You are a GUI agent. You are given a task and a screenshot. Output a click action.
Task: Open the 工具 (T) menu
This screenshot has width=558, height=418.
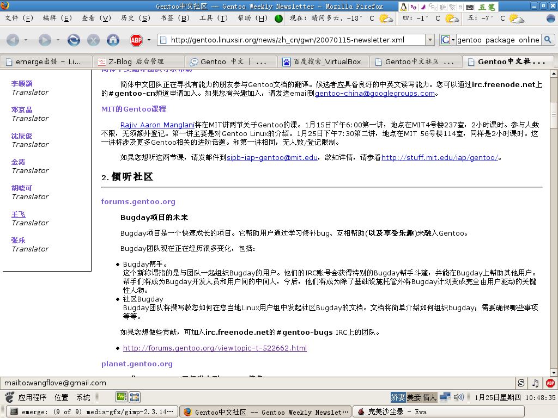coord(214,18)
